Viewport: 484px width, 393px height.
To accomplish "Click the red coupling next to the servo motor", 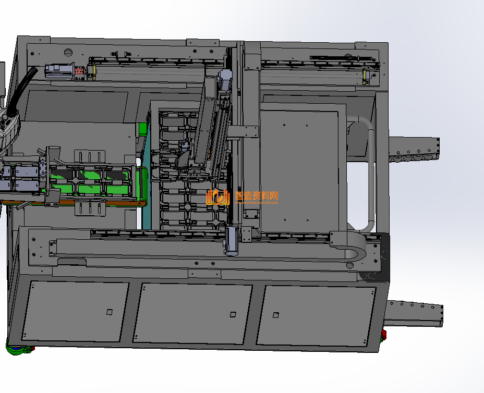I will 79,71.
